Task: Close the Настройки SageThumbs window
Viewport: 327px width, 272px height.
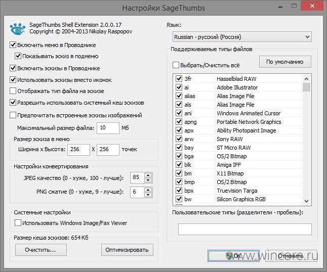Action: 312,6
